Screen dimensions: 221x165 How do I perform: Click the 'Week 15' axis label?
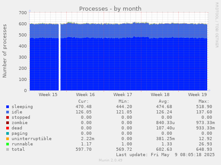click(48, 95)
